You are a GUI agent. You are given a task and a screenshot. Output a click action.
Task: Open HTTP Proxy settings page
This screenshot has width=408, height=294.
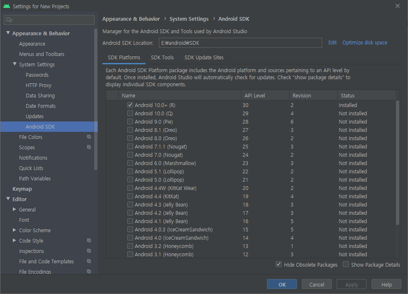(x=39, y=85)
